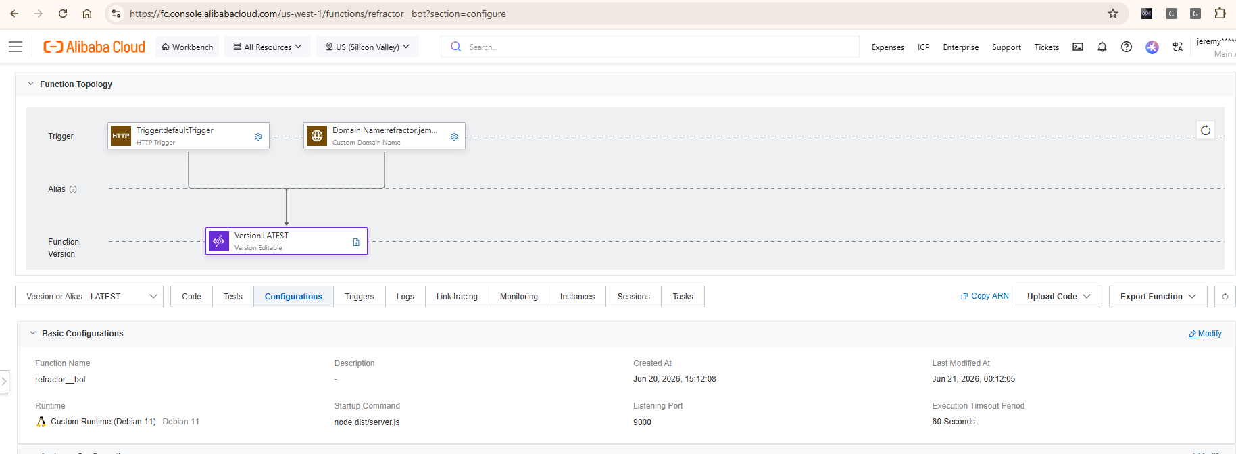Viewport: 1236px width, 454px height.
Task: Open the Enterprise menu
Action: (961, 47)
